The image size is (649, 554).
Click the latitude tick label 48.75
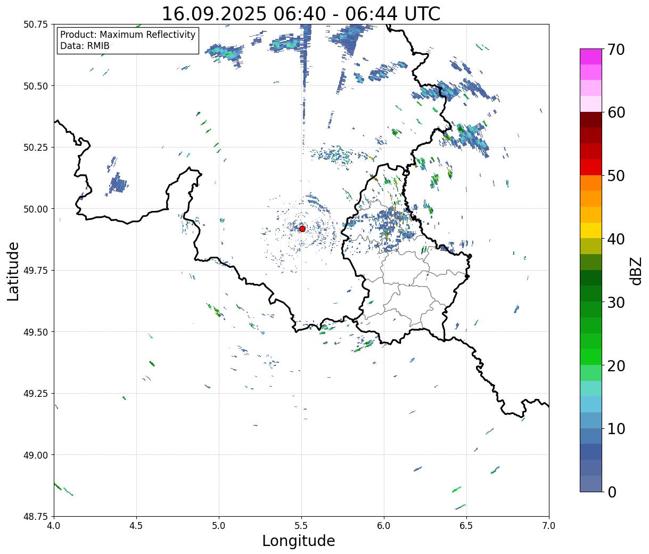35,517
